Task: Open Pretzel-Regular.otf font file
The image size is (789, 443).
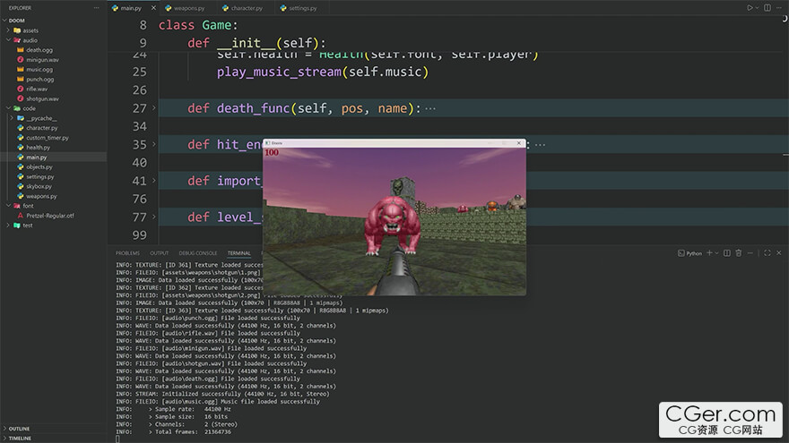Action: (50, 216)
